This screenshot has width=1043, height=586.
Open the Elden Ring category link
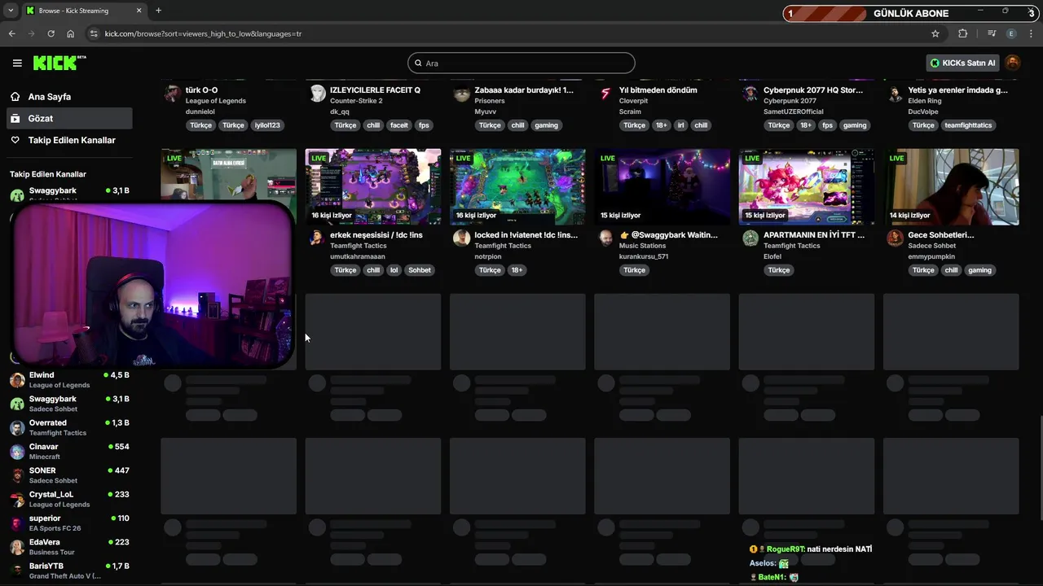point(924,101)
